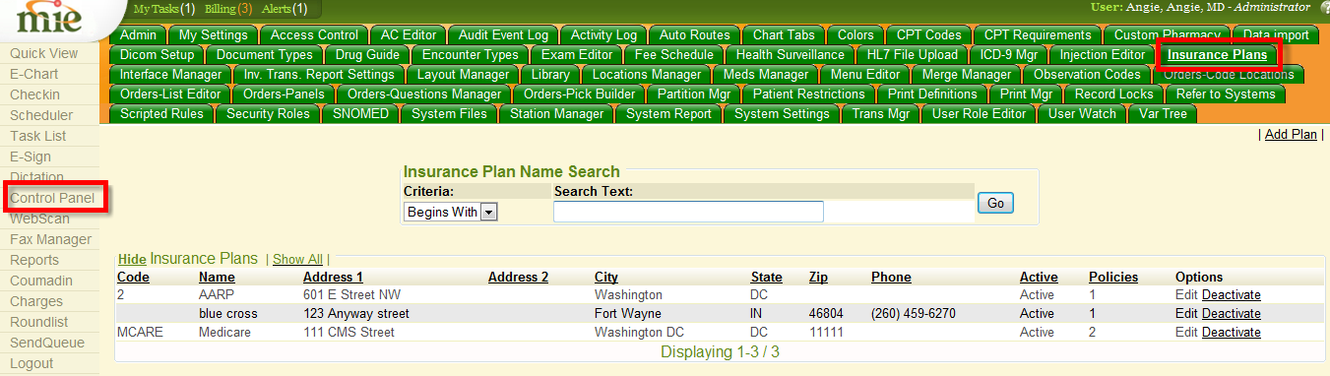Open E-Chart from sidebar

coord(34,74)
